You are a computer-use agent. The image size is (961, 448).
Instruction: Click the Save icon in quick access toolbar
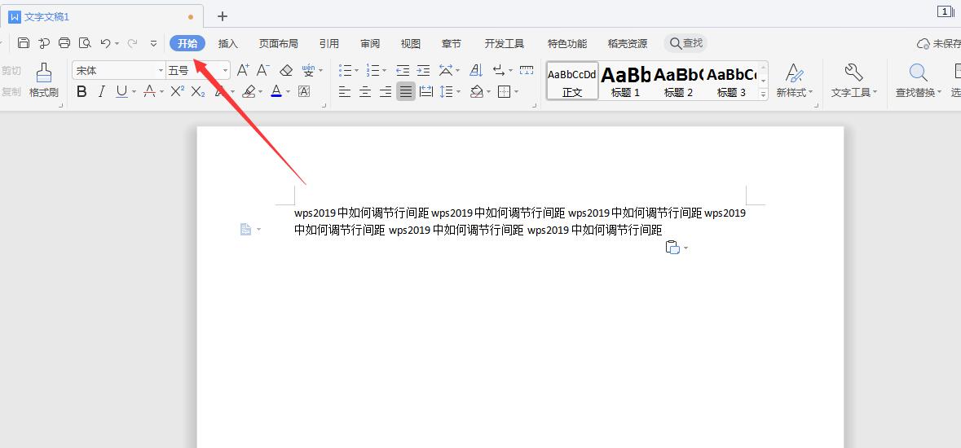point(24,43)
